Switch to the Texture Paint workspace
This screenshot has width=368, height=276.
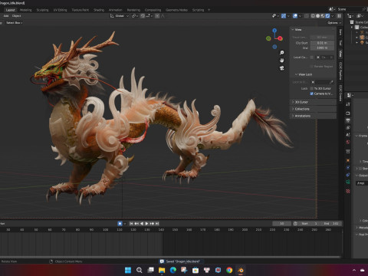[80, 10]
